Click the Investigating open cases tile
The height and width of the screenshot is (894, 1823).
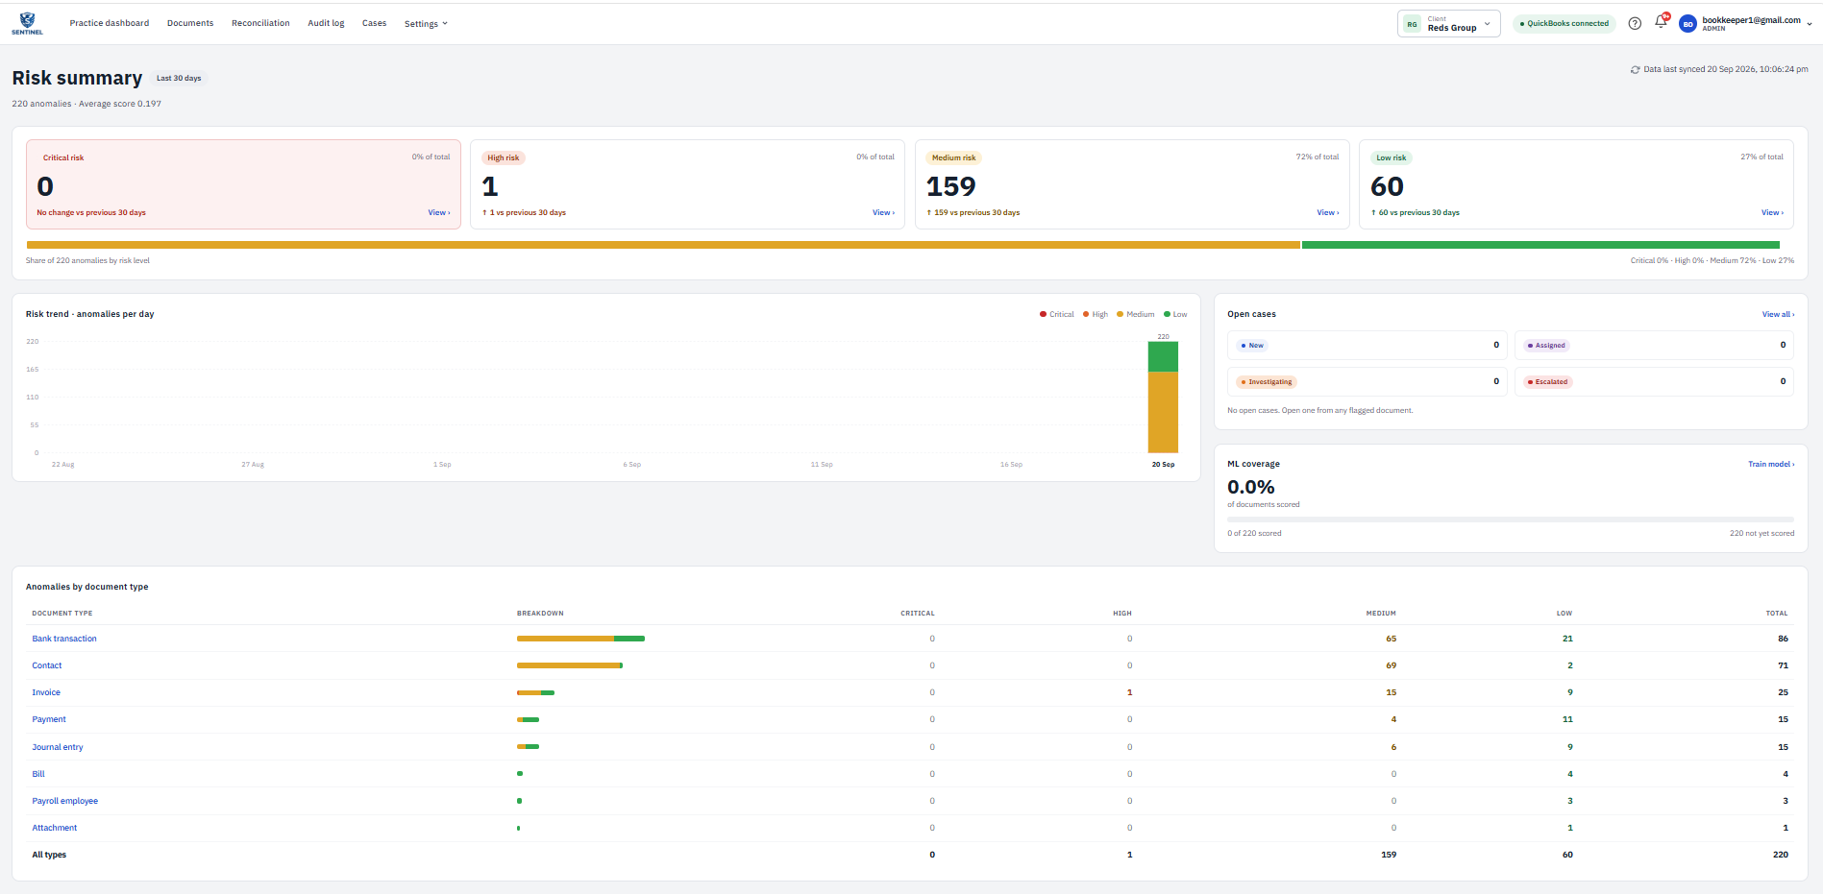[x=1367, y=382]
